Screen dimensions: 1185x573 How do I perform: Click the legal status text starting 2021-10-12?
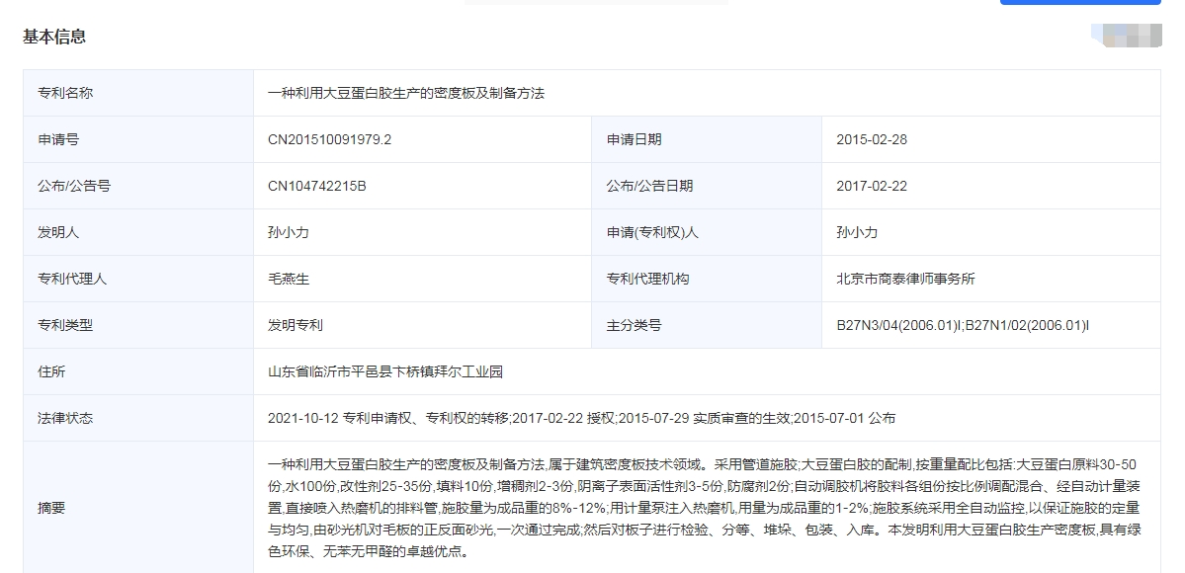581,418
